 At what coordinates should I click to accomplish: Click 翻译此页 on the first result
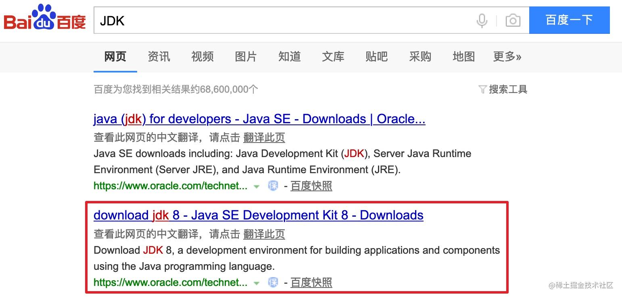pos(264,138)
